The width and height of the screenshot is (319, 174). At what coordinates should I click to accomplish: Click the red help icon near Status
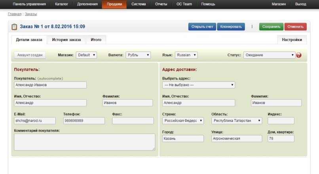pos(299,55)
